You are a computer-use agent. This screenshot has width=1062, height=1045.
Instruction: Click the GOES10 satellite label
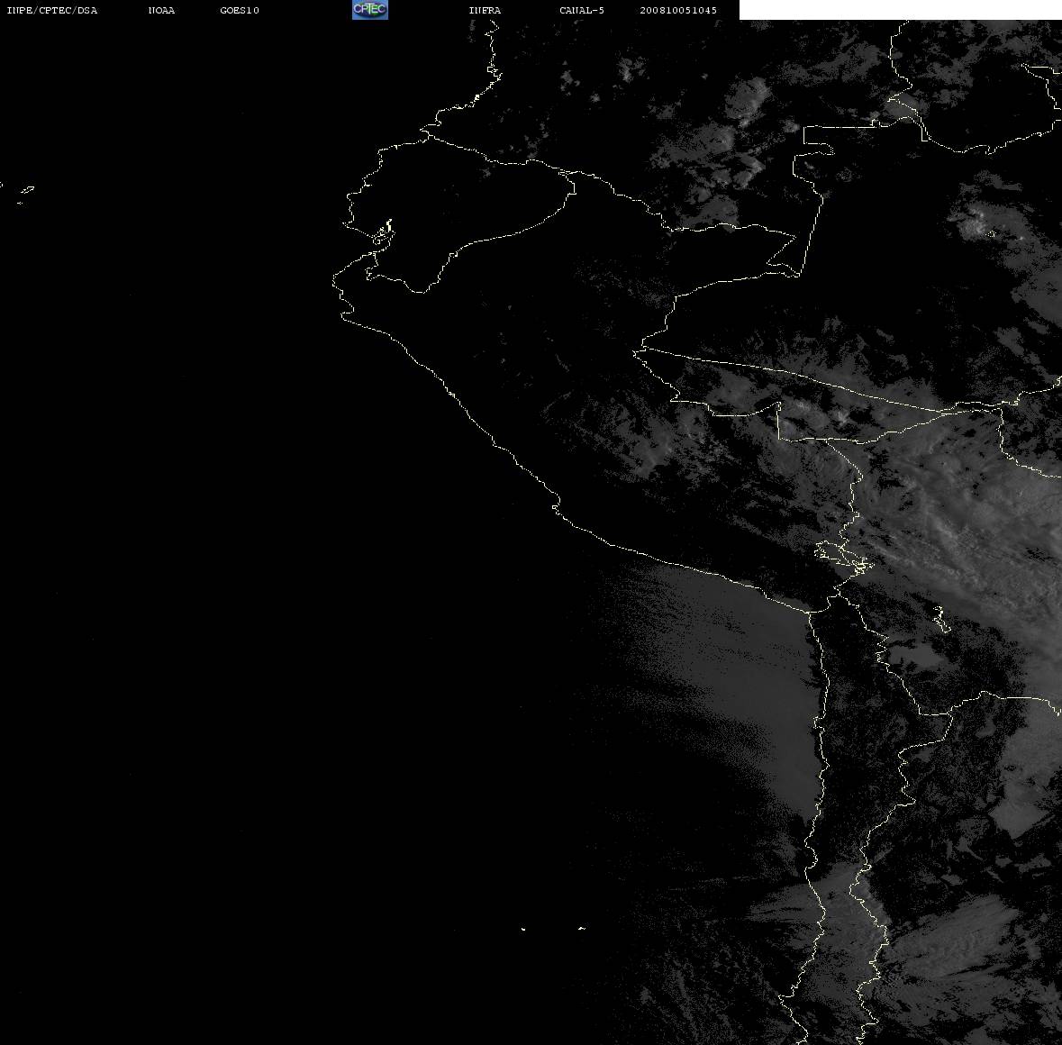pyautogui.click(x=240, y=10)
